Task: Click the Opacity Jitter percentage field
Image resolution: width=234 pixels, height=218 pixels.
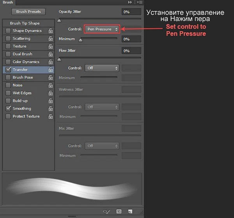Action: 131,12
